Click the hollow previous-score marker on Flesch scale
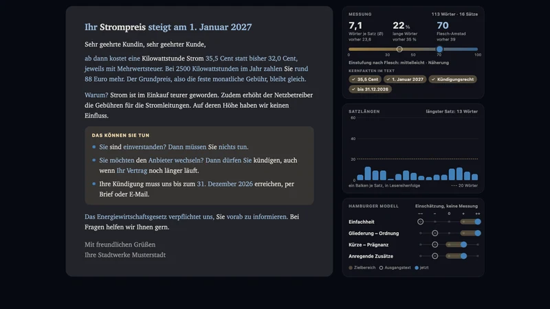Viewport: 550px width, 309px height. [x=399, y=49]
